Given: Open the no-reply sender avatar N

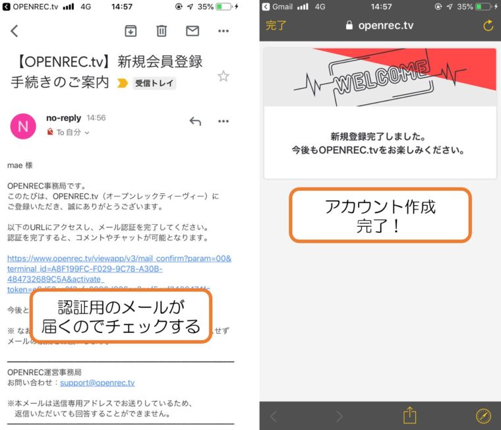Looking at the screenshot, I should (x=23, y=126).
